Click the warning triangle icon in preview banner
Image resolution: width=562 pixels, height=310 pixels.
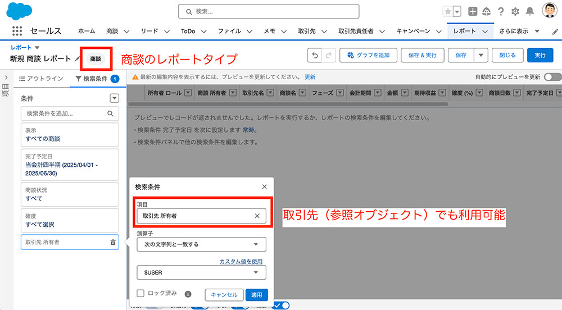[135, 77]
